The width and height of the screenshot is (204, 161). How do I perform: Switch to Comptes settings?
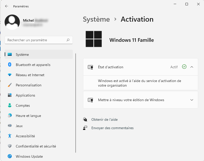point(39,105)
